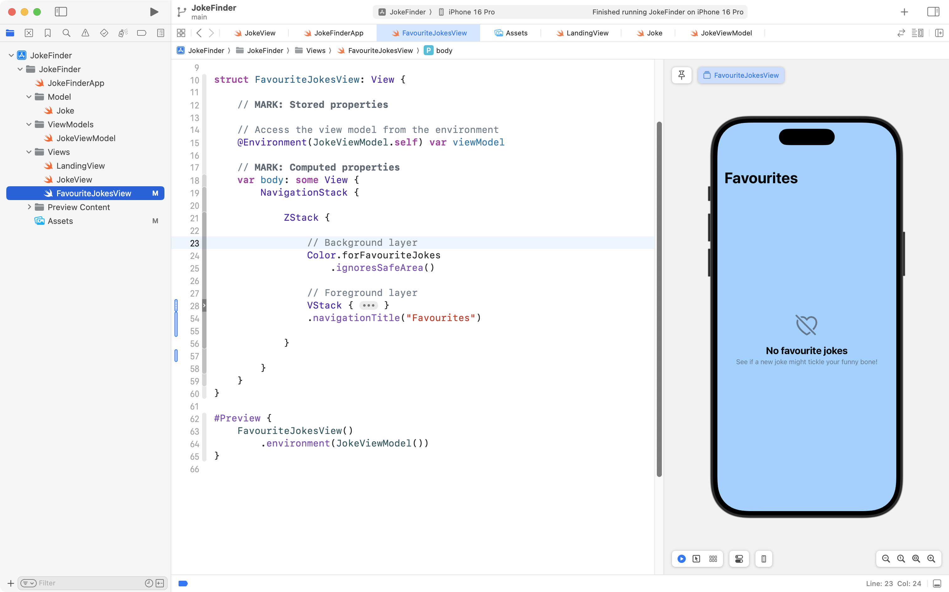Toggle the left navigator sidebar
The height and width of the screenshot is (592, 949).
pyautogui.click(x=61, y=12)
